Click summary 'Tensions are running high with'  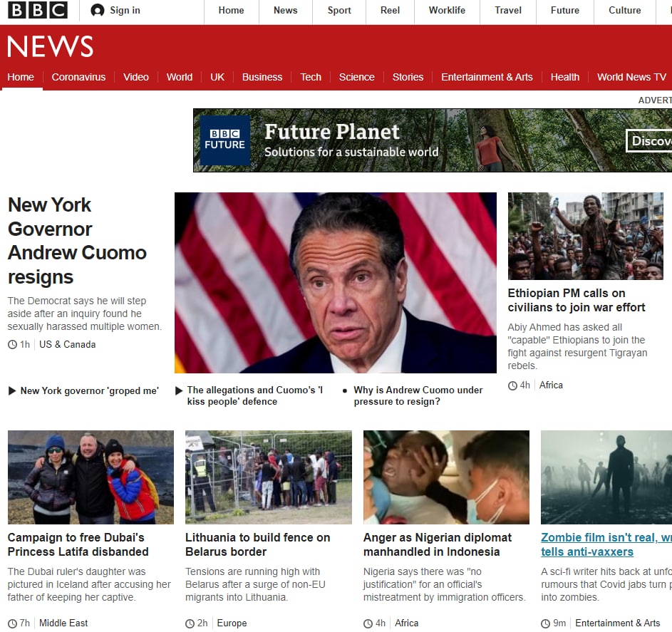pyautogui.click(x=252, y=571)
